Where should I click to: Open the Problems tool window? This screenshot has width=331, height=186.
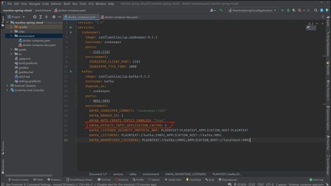(x=54, y=180)
